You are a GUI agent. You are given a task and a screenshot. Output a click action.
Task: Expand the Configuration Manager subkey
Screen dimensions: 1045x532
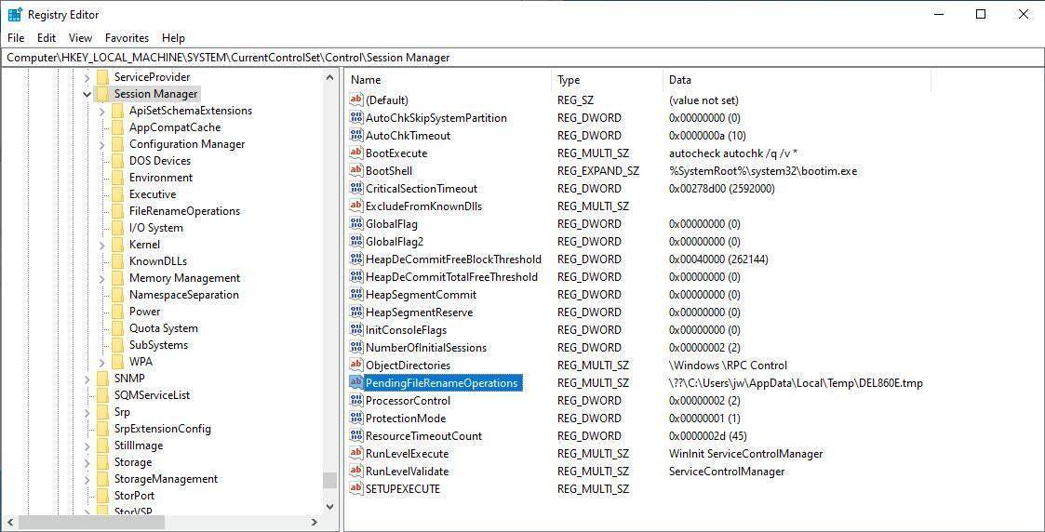102,144
